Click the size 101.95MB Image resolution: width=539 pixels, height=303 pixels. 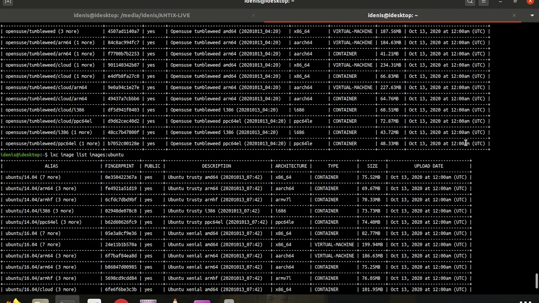click(x=372, y=290)
